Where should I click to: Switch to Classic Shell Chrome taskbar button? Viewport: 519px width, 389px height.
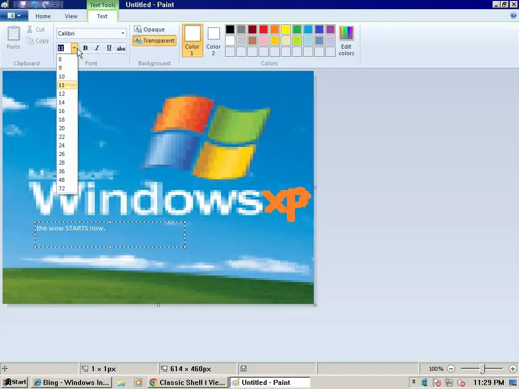[188, 383]
